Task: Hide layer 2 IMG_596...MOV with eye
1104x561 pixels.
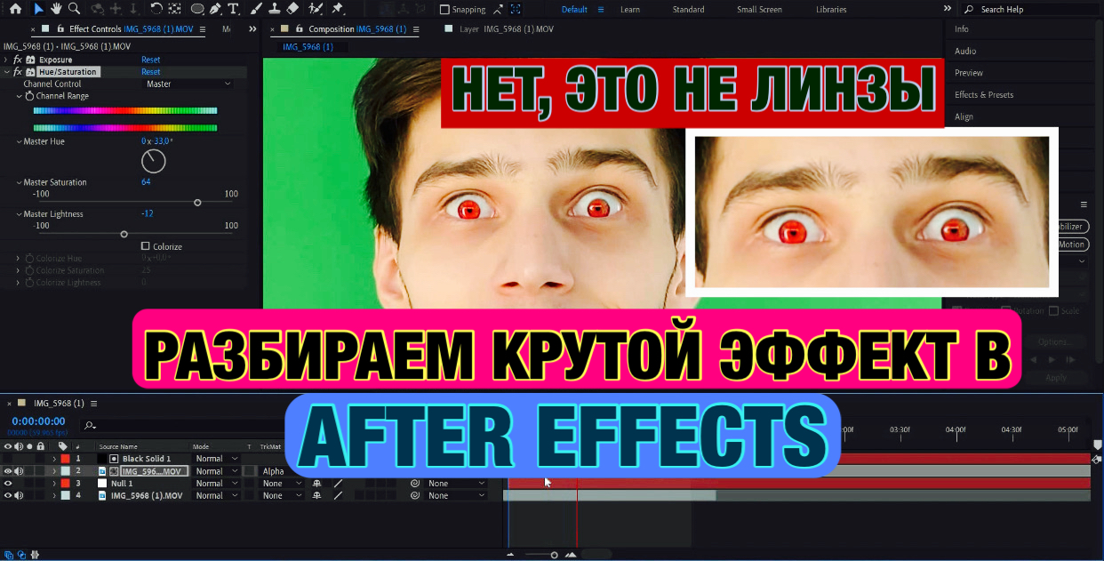Action: pos(8,471)
